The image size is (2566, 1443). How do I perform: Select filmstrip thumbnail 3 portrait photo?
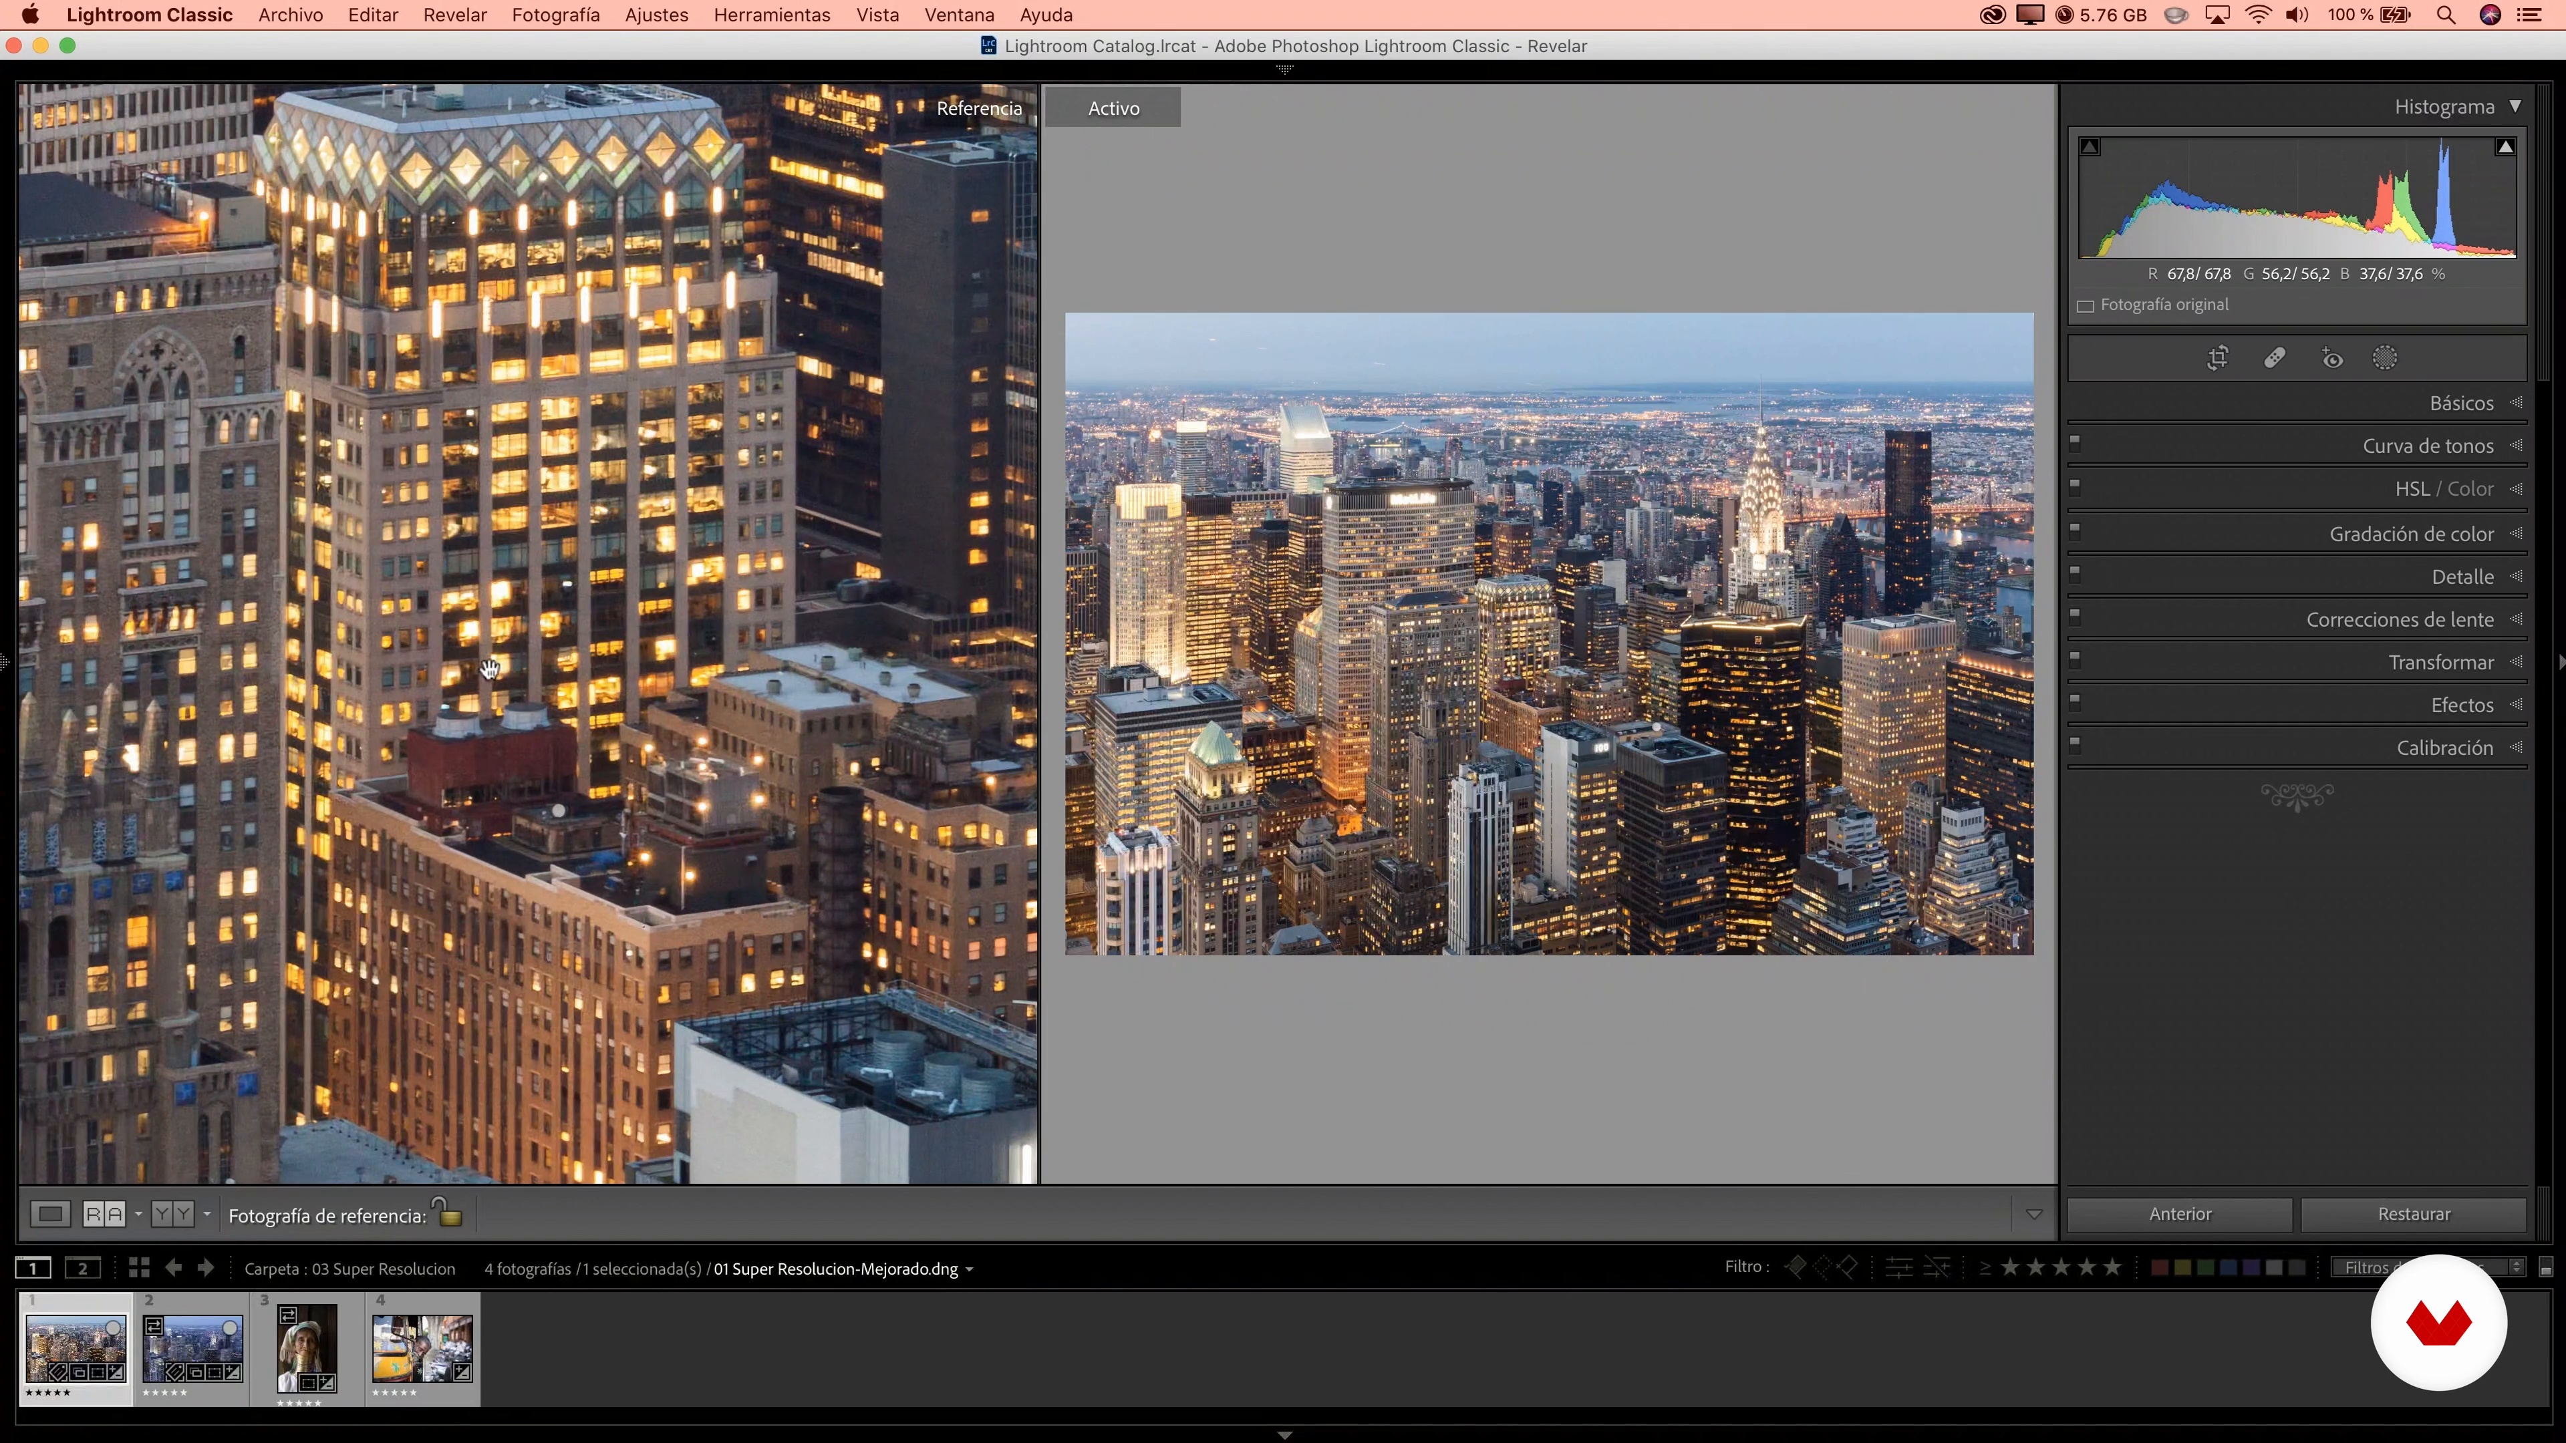coord(307,1349)
